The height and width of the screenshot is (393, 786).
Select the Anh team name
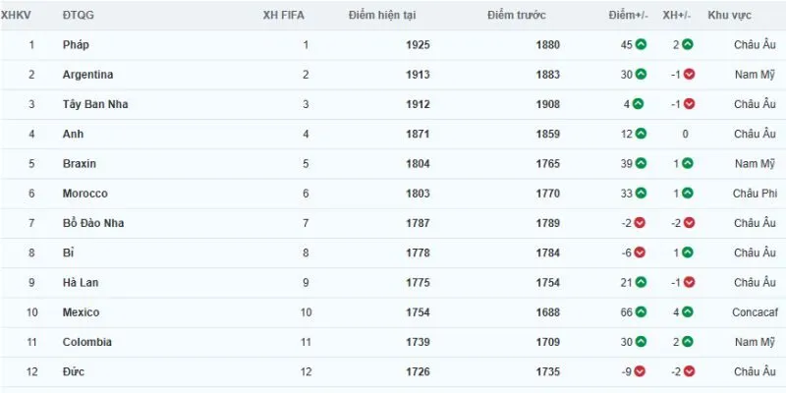point(73,134)
